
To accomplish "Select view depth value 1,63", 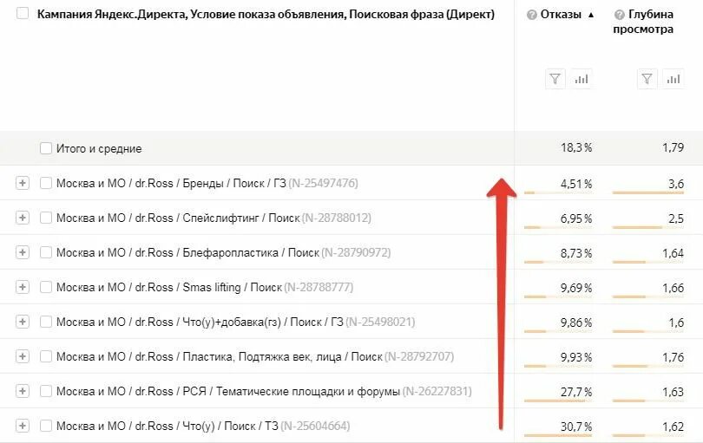I will 673,392.
